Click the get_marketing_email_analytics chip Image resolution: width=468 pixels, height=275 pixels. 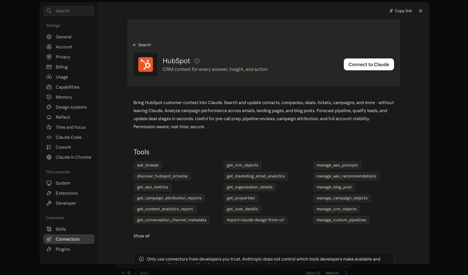pos(256,176)
